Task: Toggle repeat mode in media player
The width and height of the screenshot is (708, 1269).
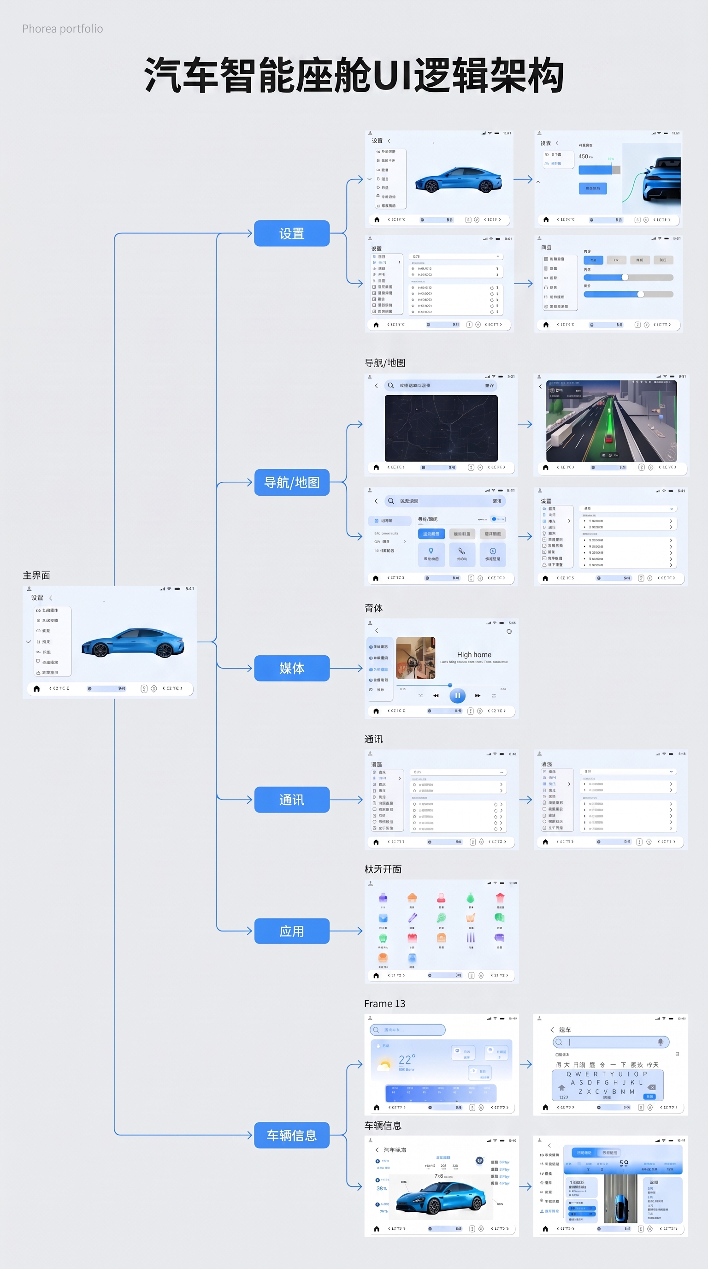Action: (x=493, y=695)
